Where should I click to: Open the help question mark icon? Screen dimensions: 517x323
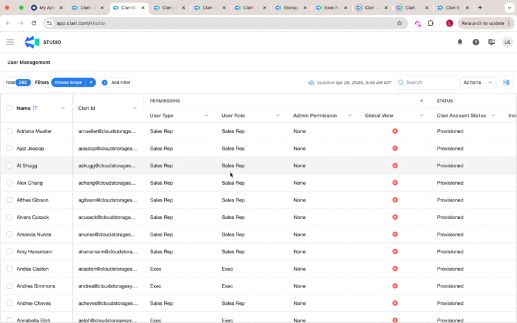pos(476,42)
